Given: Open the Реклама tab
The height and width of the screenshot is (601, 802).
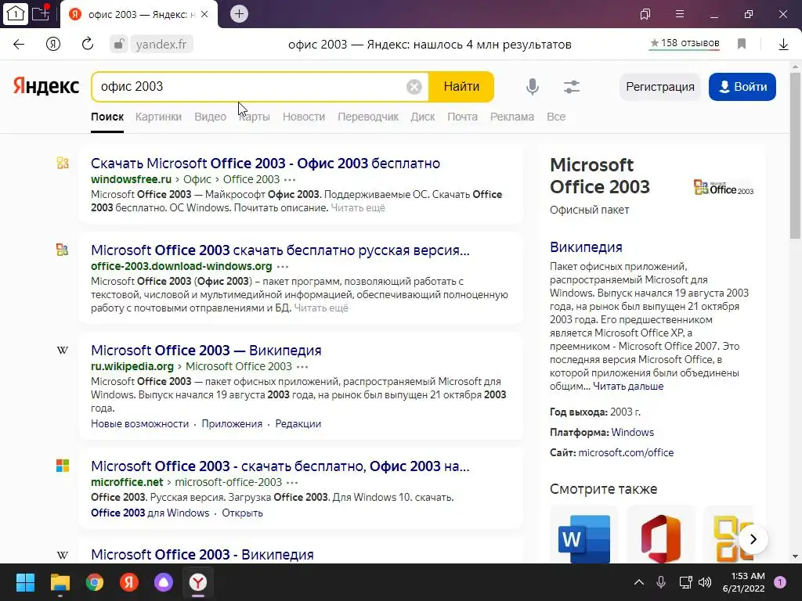Looking at the screenshot, I should click(x=512, y=117).
